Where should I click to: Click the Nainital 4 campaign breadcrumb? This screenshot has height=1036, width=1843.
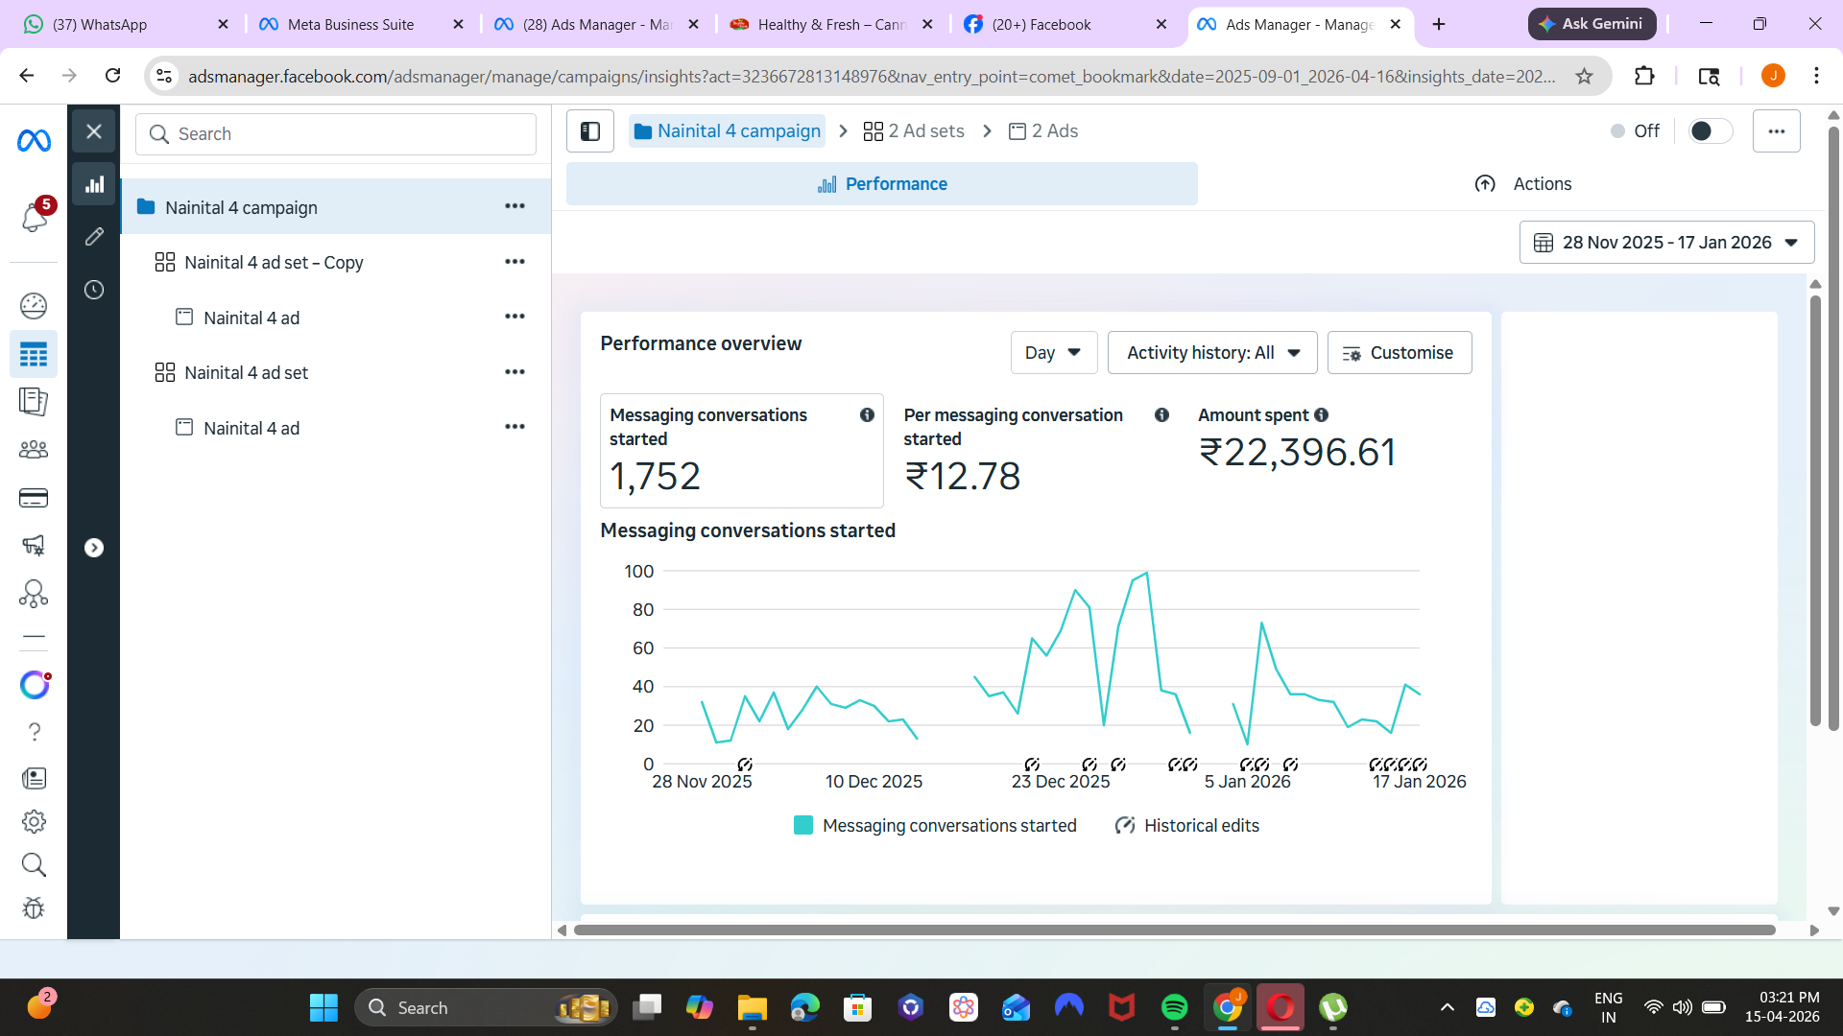coord(727,130)
